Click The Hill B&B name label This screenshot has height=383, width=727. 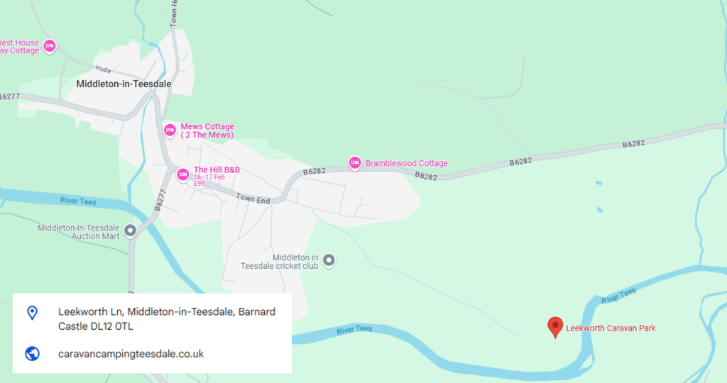[217, 170]
